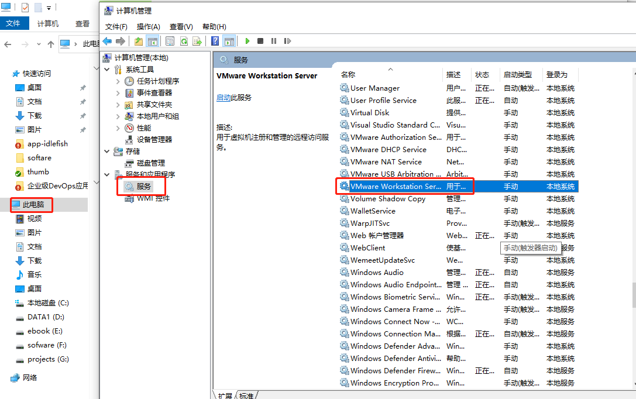The width and height of the screenshot is (636, 399).
Task: Expand the 任务计划程序 branch arrow
Action: 118,81
